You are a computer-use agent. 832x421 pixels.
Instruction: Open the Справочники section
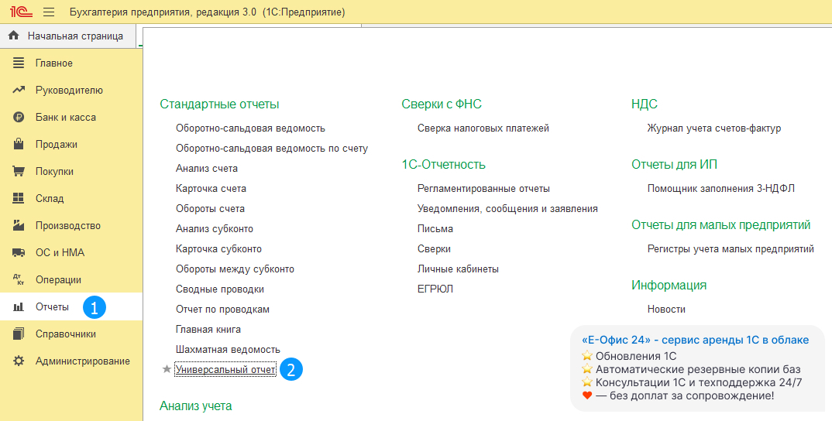pyautogui.click(x=71, y=334)
